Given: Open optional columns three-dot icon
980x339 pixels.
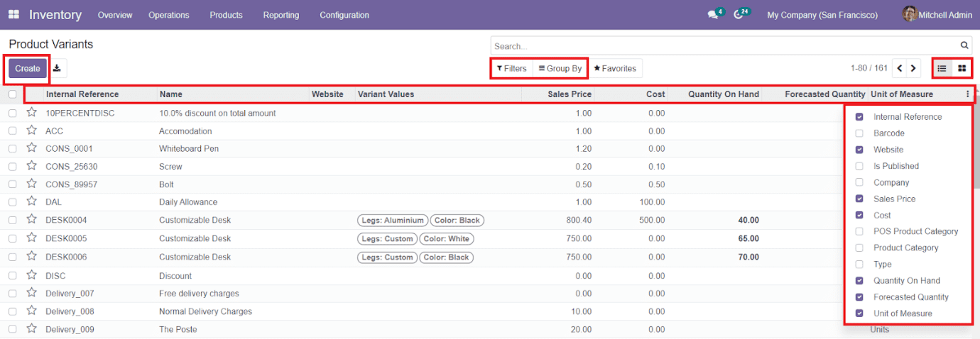Looking at the screenshot, I should point(967,94).
